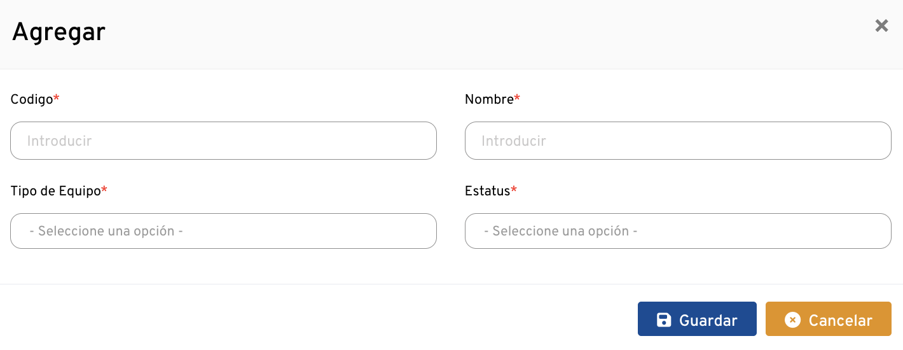Image resolution: width=903 pixels, height=350 pixels.
Task: Open the Tipo de Equipo dropdown
Action: click(x=223, y=231)
